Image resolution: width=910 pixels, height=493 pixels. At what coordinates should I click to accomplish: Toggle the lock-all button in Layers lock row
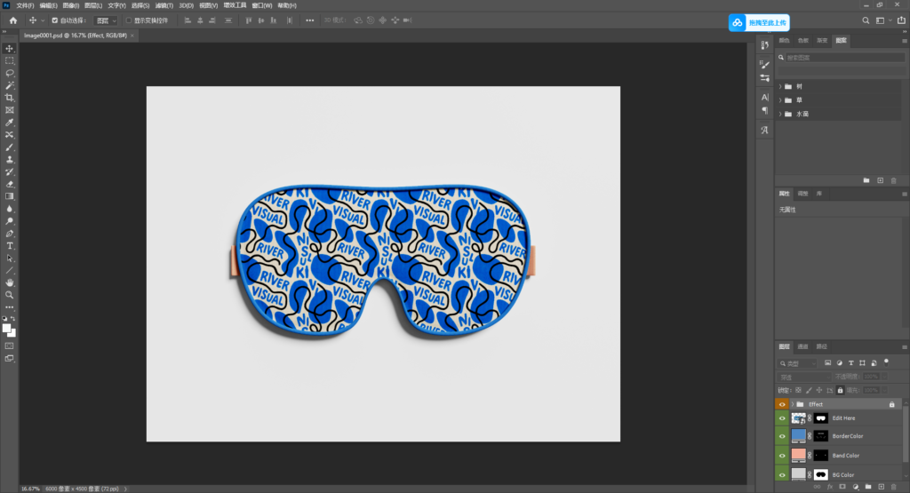pos(840,390)
